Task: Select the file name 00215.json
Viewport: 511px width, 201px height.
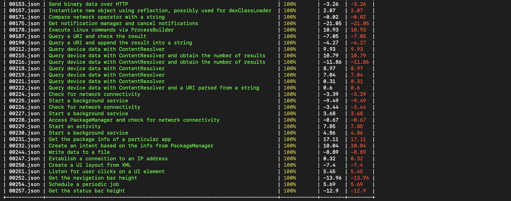Action: click(24, 55)
